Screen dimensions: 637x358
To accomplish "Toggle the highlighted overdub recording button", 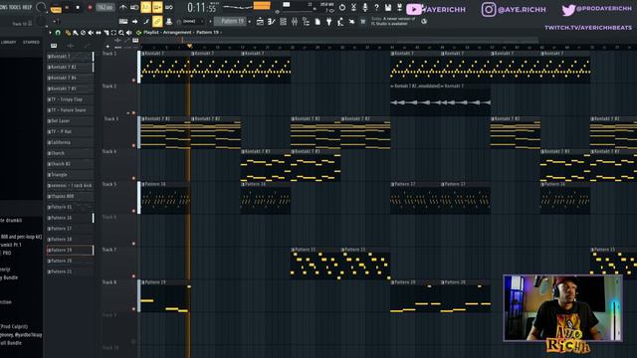I will [x=157, y=7].
